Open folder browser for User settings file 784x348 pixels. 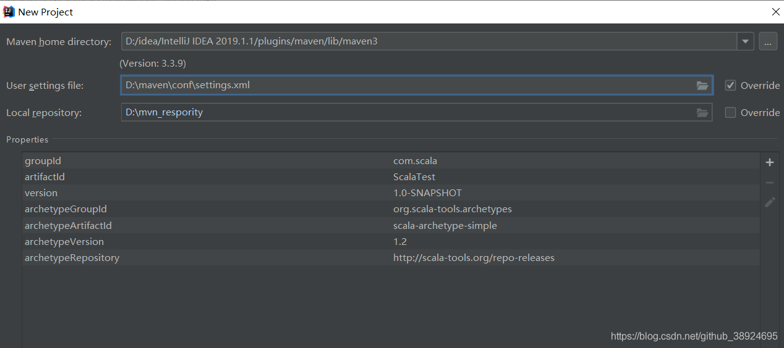(x=702, y=86)
